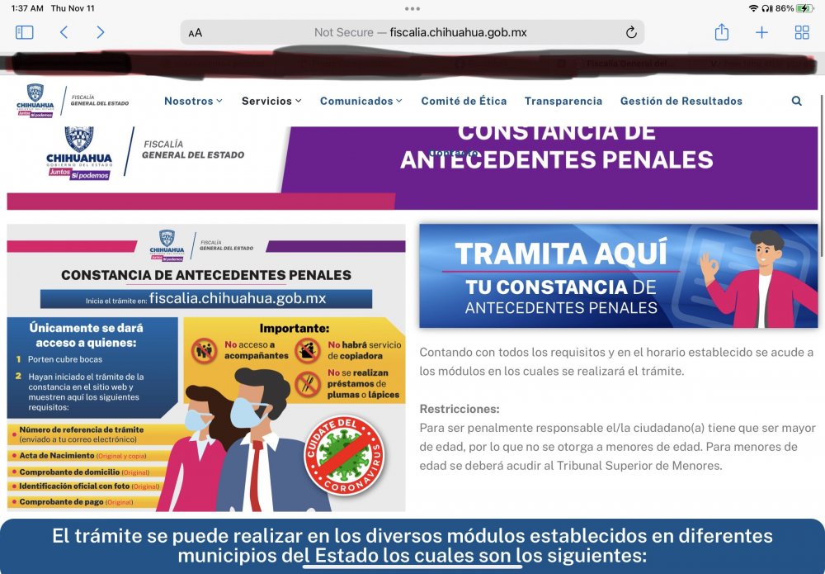Tap the three-dot multitasking control
This screenshot has height=574, width=825.
412,8
